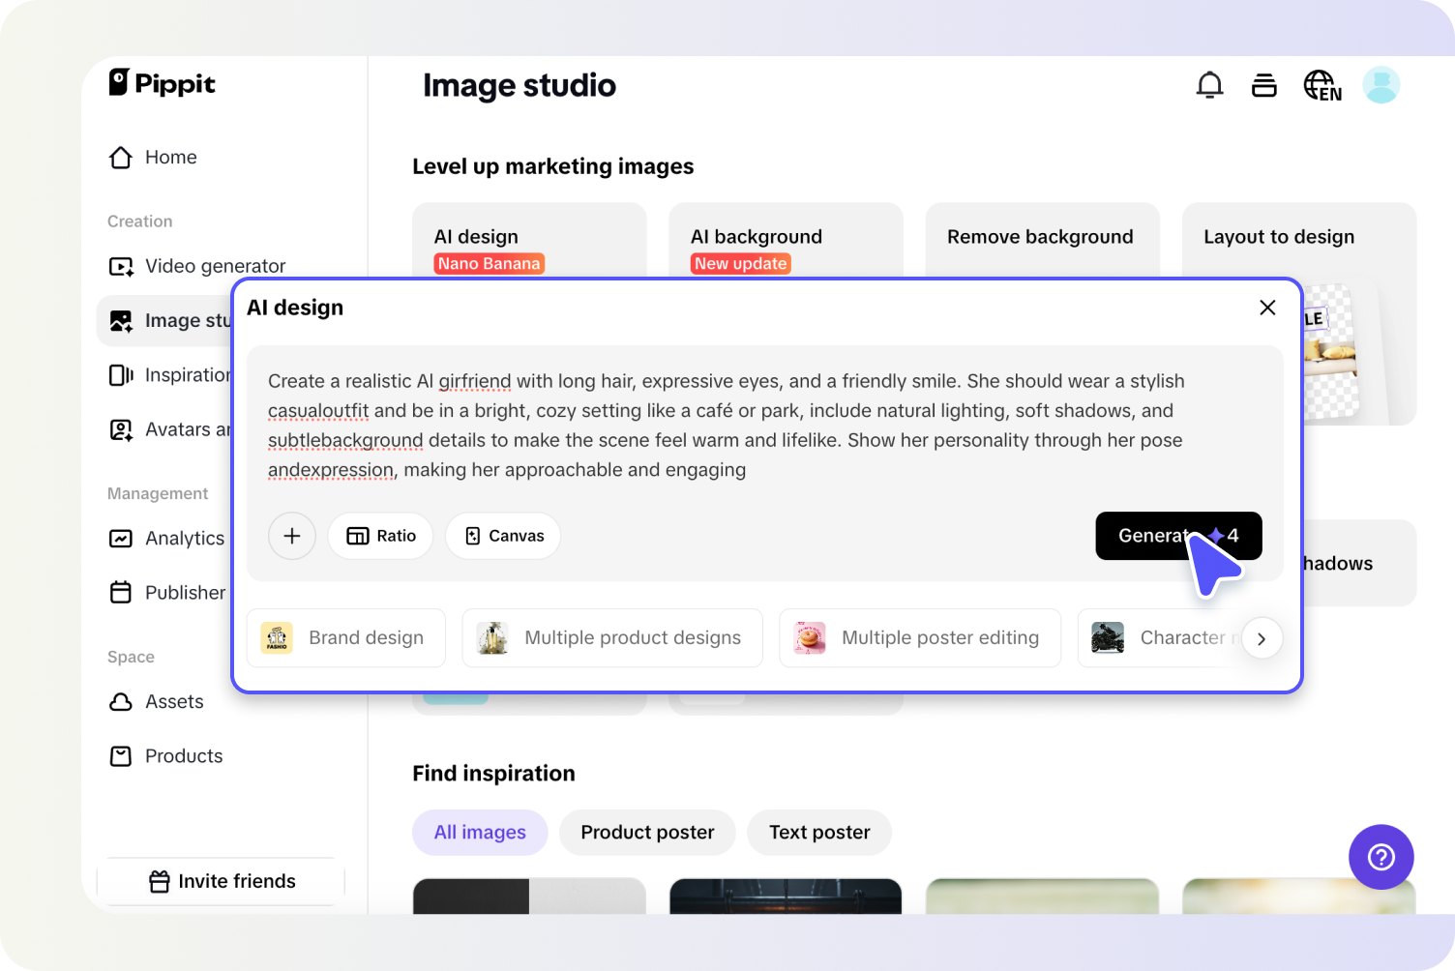This screenshot has height=971, width=1455.
Task: Click the user profile avatar
Action: pos(1381,86)
